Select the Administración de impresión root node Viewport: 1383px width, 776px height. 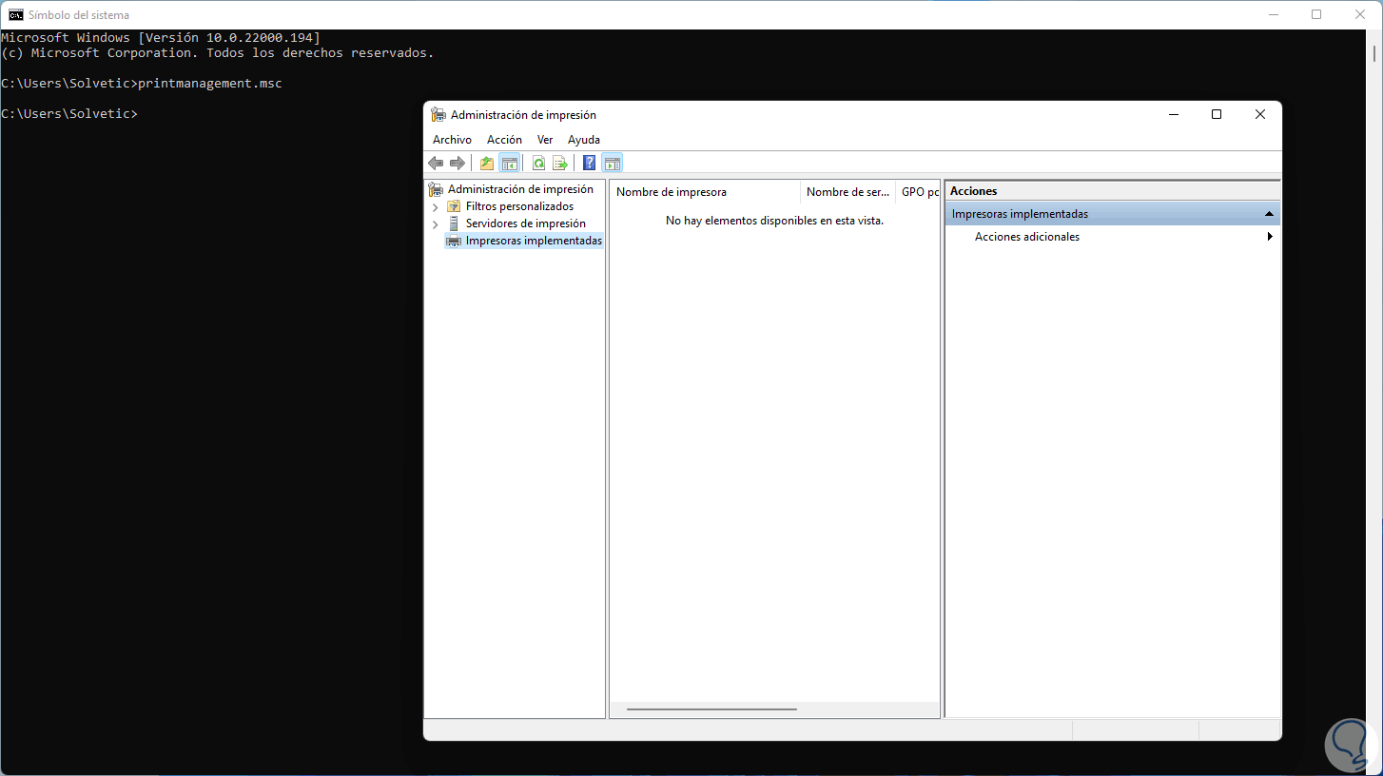[520, 189]
